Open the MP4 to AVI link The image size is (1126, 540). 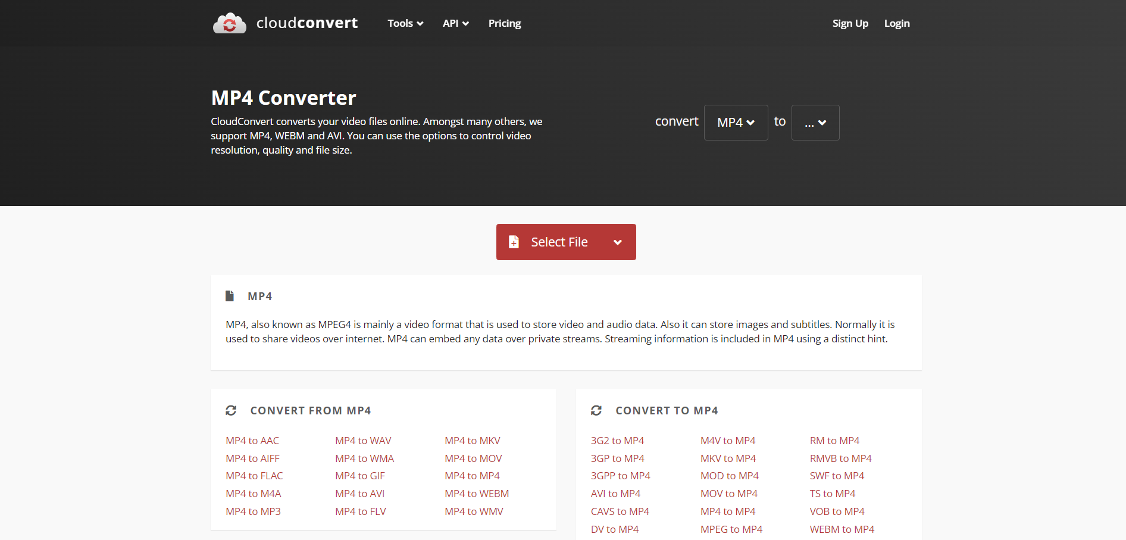pyautogui.click(x=360, y=494)
